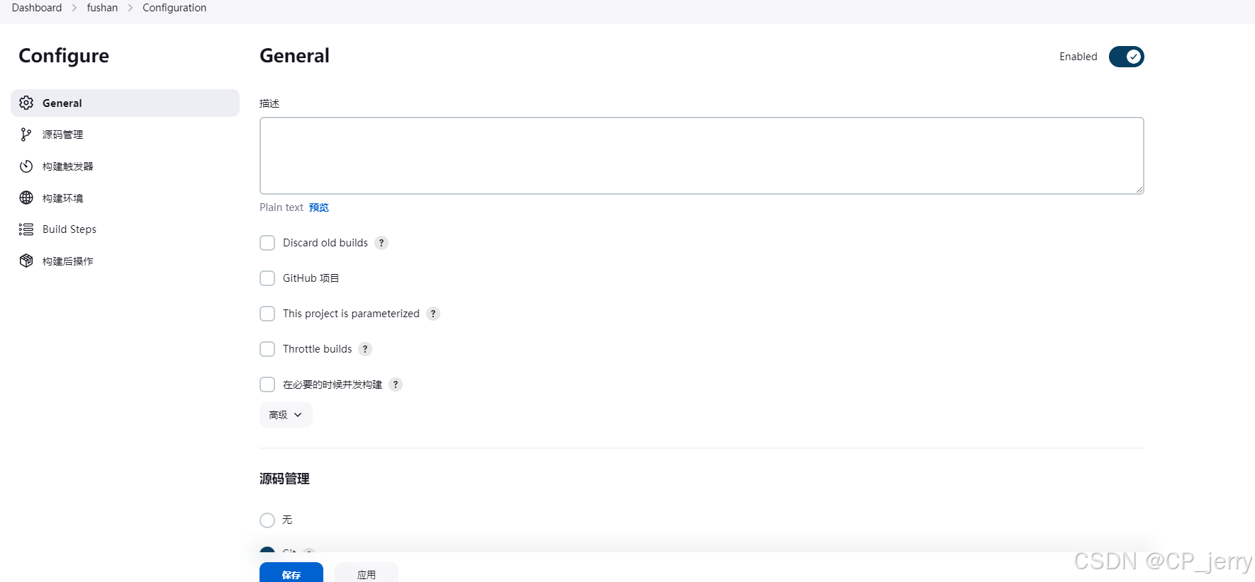Click the 源码管理 branch icon
The width and height of the screenshot is (1255, 582).
pos(26,135)
